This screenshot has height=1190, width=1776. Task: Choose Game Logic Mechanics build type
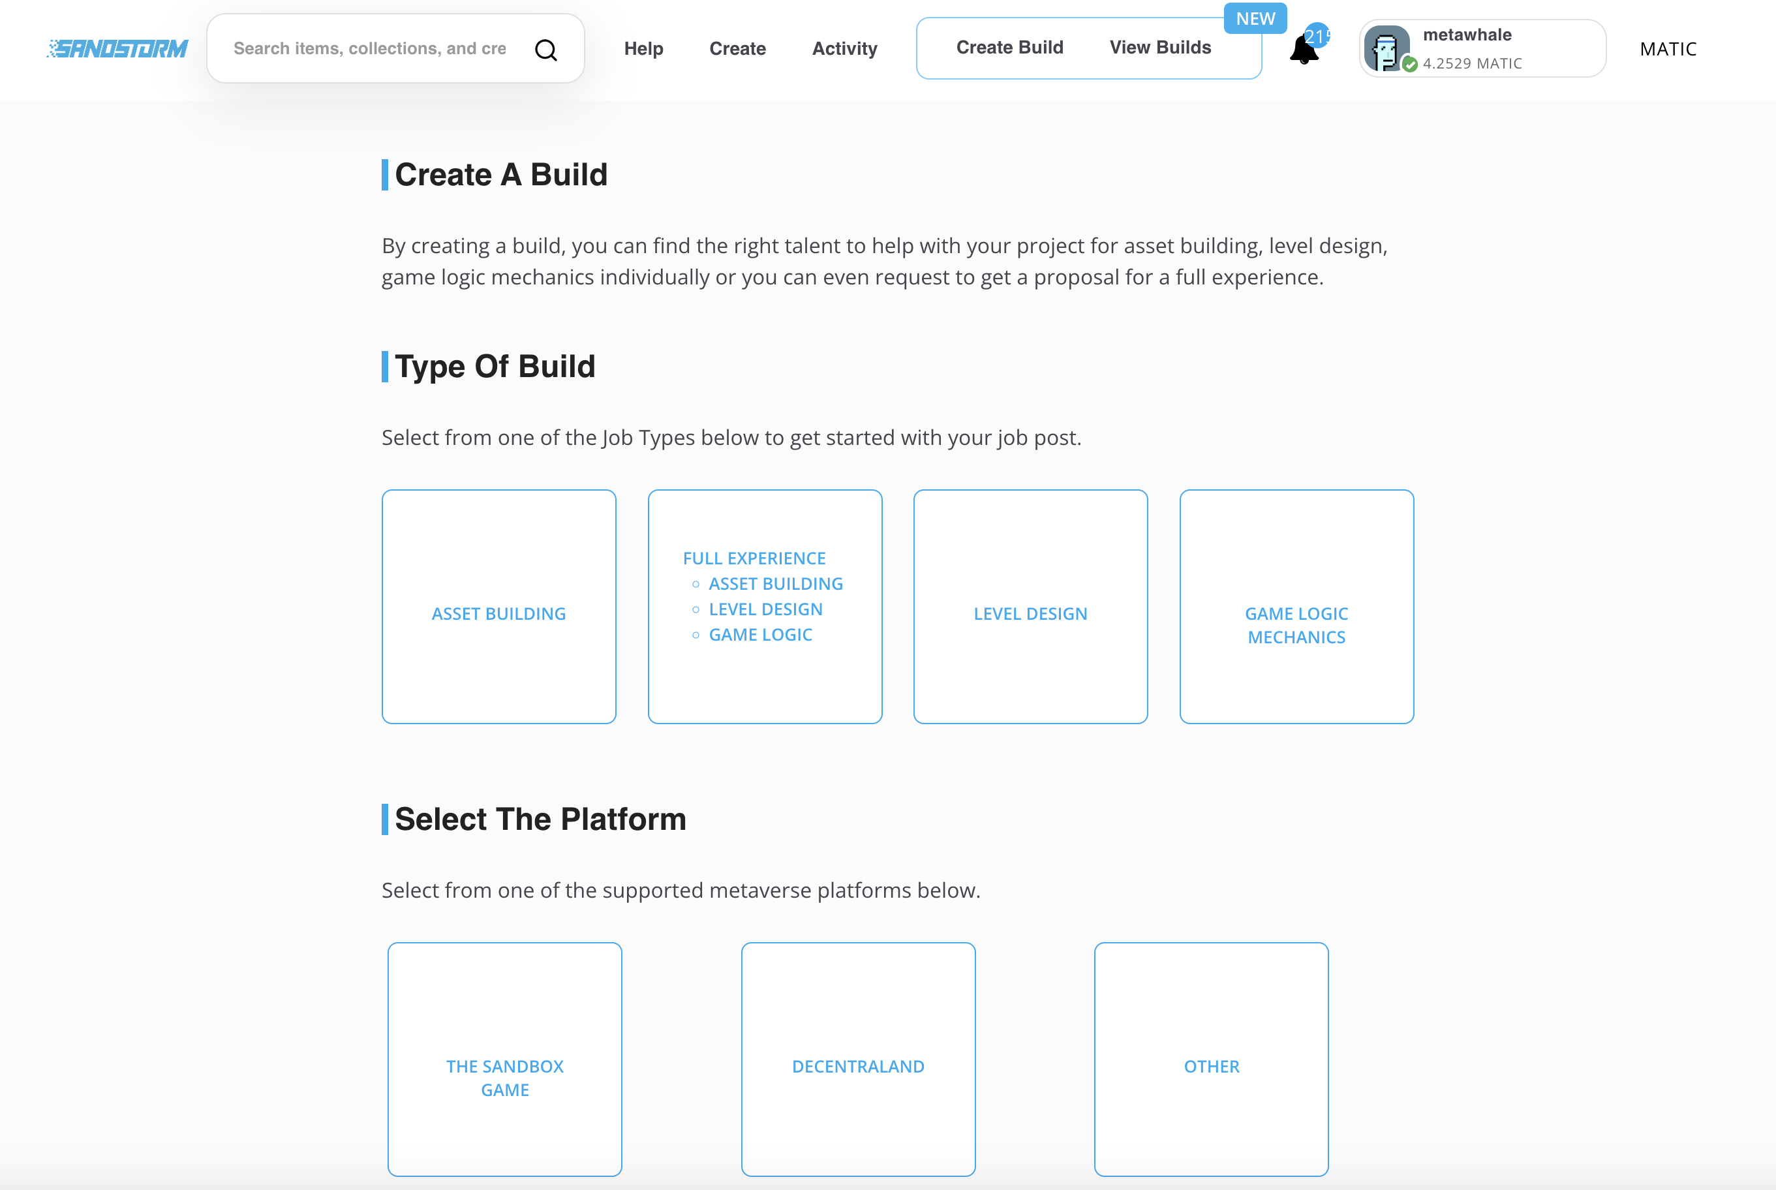[1296, 606]
